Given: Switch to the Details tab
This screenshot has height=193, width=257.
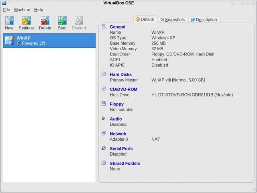Looking at the screenshot, I should coord(145,20).
